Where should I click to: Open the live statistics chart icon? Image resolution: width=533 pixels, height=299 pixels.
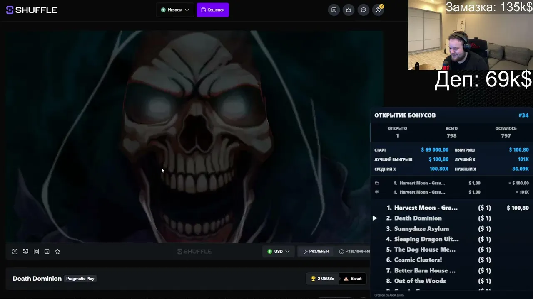[x=47, y=251]
